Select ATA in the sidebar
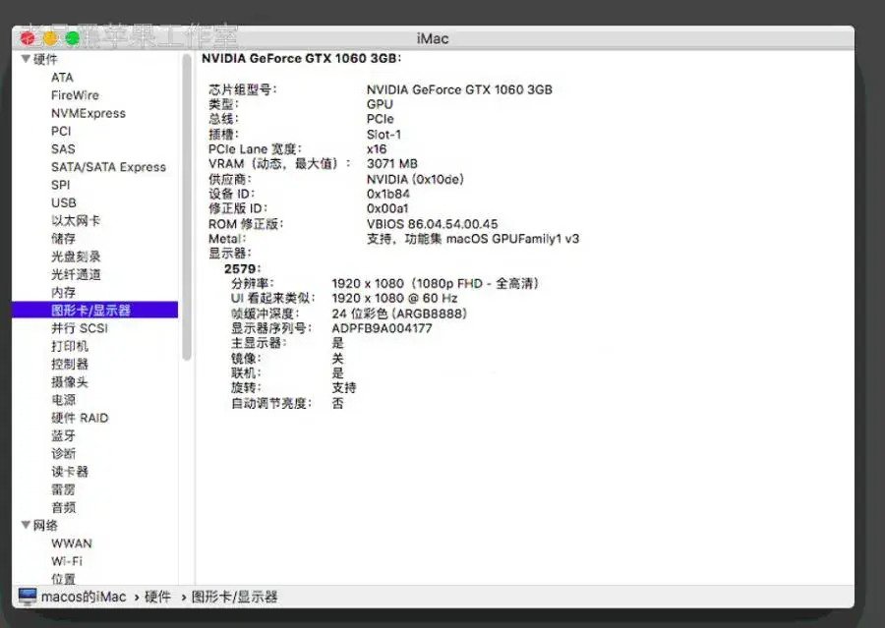This screenshot has width=885, height=628. (x=62, y=78)
